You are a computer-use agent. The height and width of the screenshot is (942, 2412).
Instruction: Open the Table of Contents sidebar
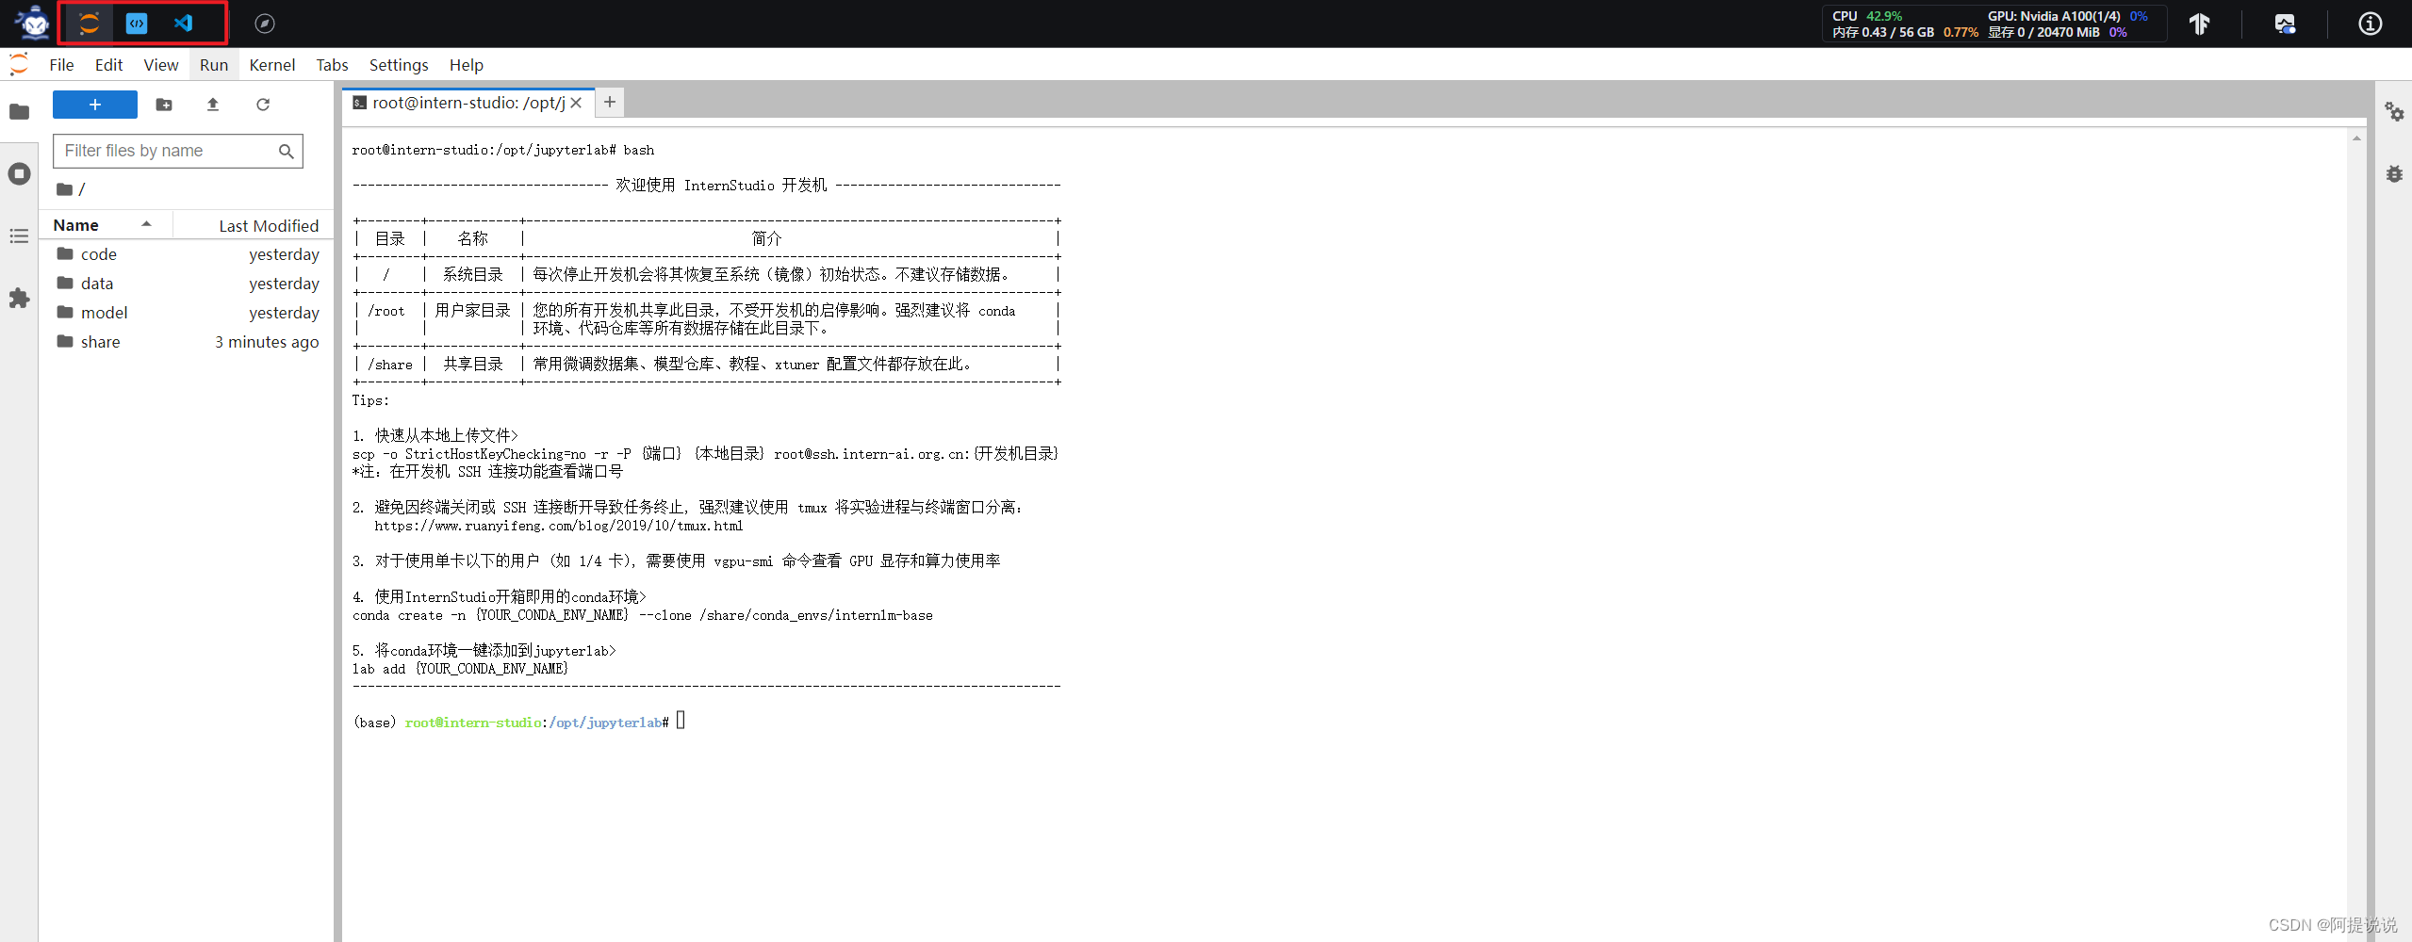click(x=19, y=236)
